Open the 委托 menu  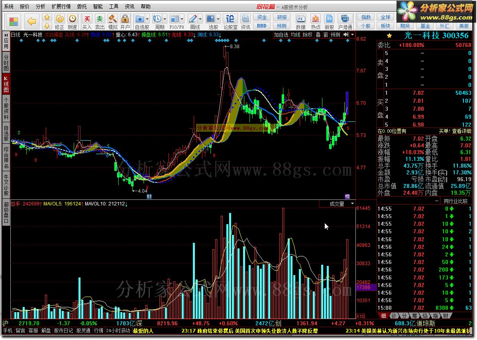(82, 6)
